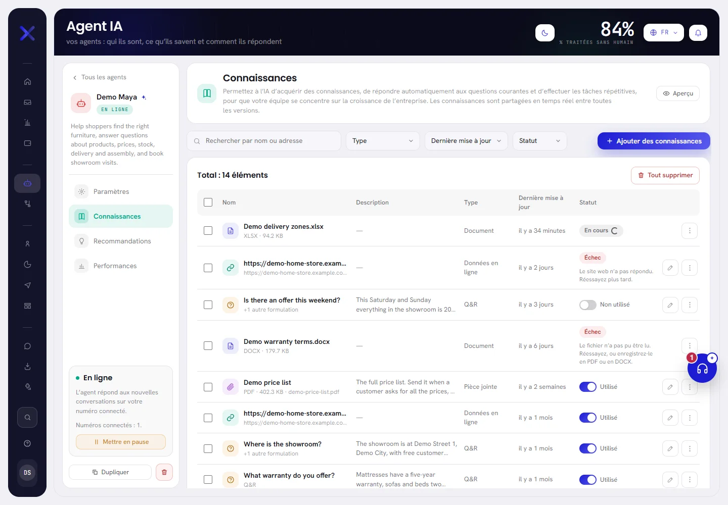Enable the 'Is there an offer this weekend?' toggle
The image size is (728, 505).
[588, 305]
